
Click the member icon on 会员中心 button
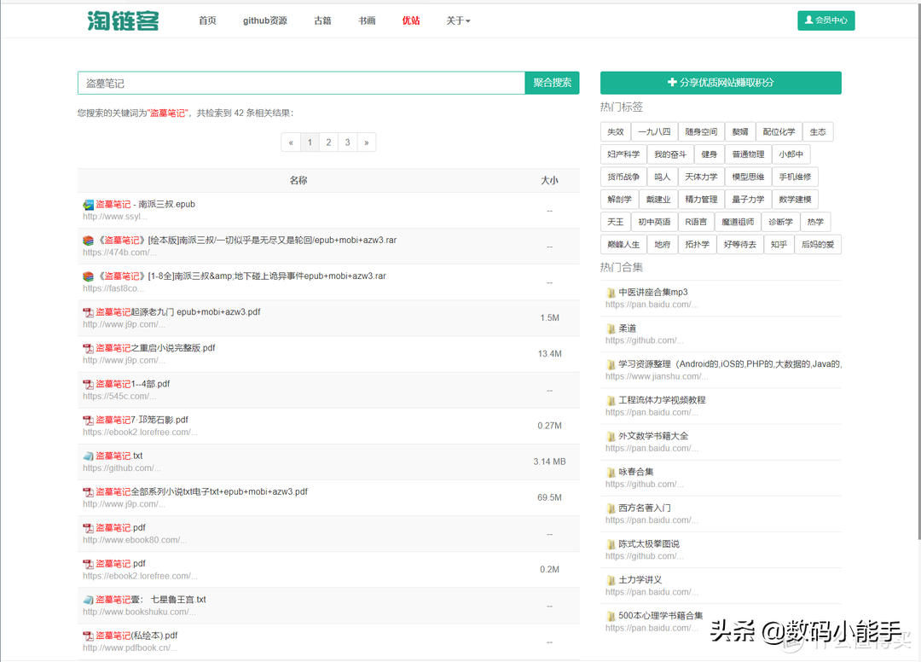808,20
